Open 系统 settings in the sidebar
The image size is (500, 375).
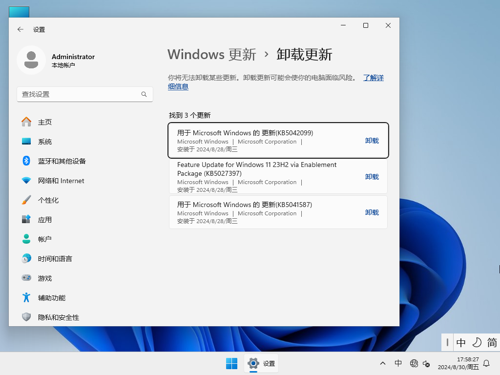45,142
